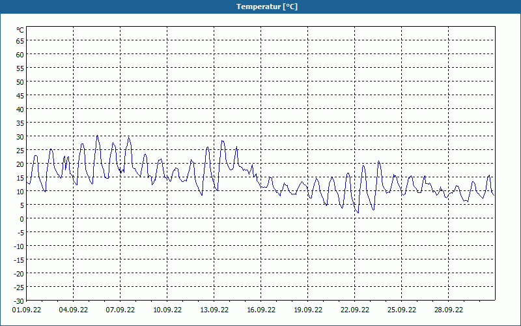Click the 04.09.22 date label
This screenshot has height=326, width=521.
[x=74, y=310]
